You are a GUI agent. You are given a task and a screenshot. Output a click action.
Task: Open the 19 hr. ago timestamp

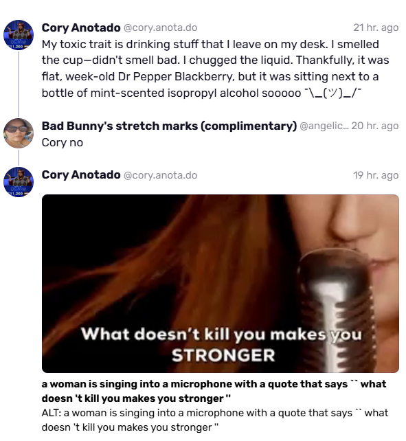376,175
